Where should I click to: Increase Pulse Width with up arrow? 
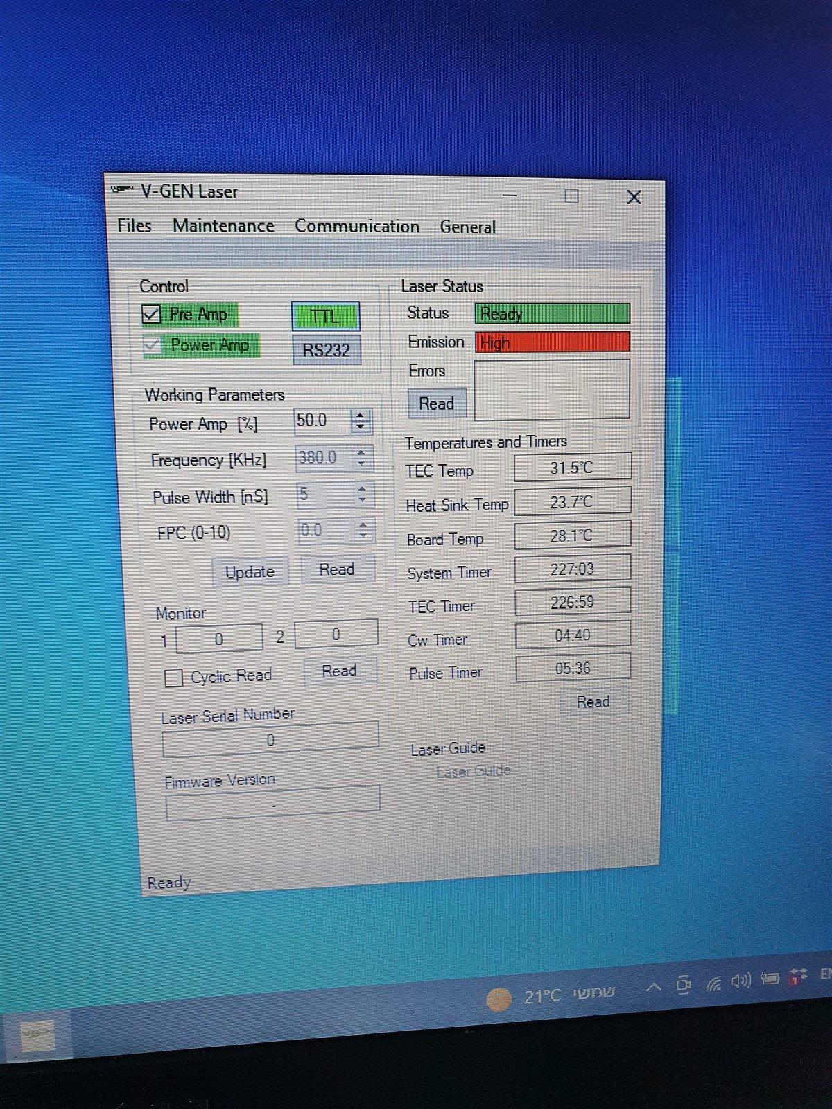[363, 489]
